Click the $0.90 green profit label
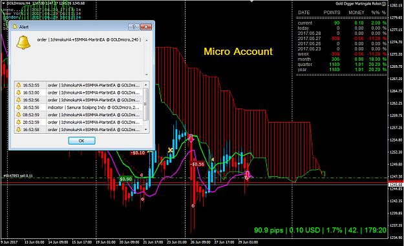This screenshot has width=404, height=246. point(125,179)
